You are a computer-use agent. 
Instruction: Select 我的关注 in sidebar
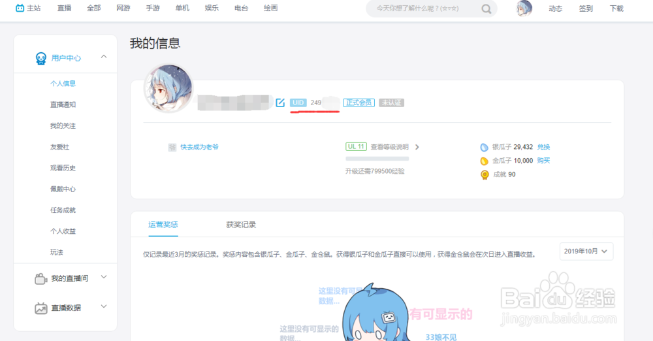tap(63, 126)
